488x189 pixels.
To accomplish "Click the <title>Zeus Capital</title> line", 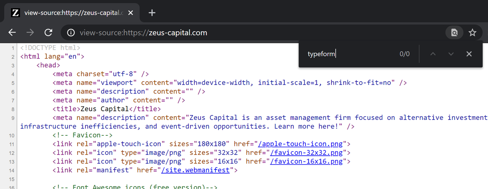I will [107, 109].
